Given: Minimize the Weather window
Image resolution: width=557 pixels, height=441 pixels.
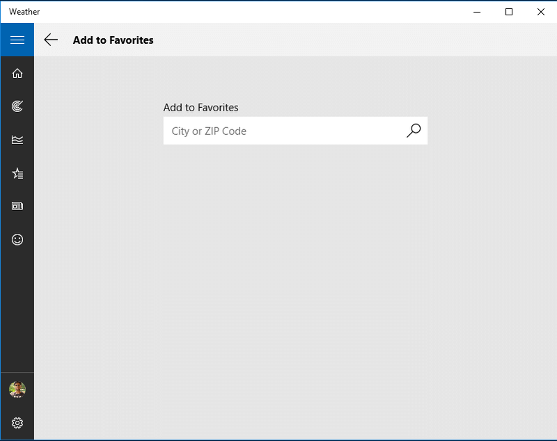Looking at the screenshot, I should pos(477,12).
